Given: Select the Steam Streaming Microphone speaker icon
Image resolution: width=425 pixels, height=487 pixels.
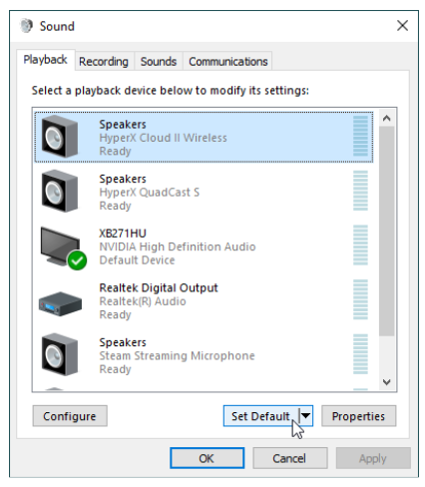Looking at the screenshot, I should coord(60,354).
